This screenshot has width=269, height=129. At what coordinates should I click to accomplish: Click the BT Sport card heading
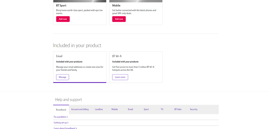tap(61, 6)
